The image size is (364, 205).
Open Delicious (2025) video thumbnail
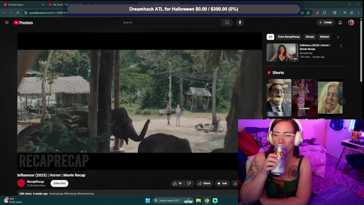[282, 52]
